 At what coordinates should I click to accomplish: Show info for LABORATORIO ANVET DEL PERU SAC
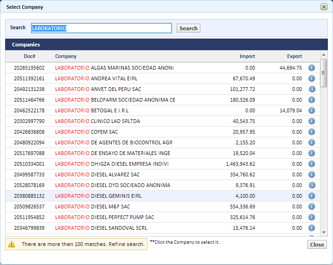(x=312, y=89)
